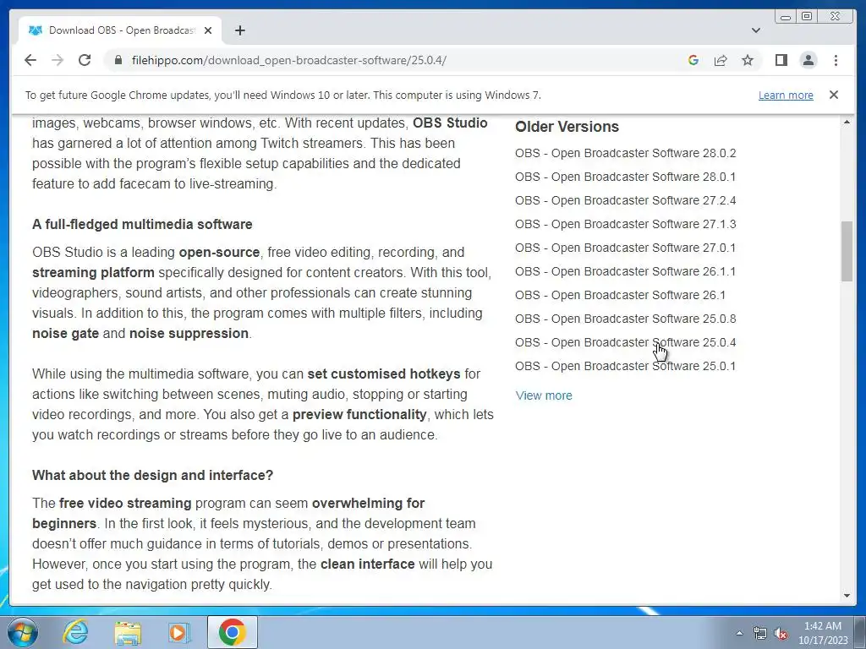866x649 pixels.
Task: Click View more older versions
Action: [x=544, y=395]
